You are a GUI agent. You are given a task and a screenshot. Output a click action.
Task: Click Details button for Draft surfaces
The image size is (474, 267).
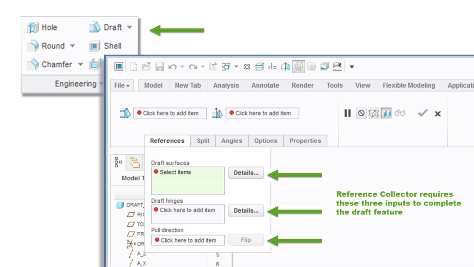(x=246, y=173)
